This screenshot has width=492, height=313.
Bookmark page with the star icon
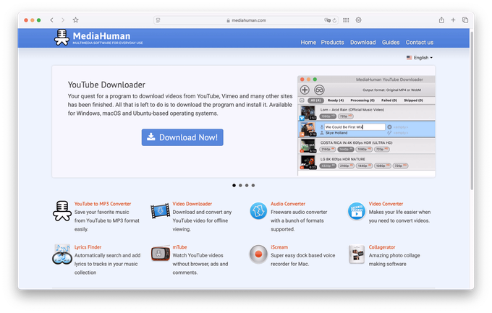[76, 20]
